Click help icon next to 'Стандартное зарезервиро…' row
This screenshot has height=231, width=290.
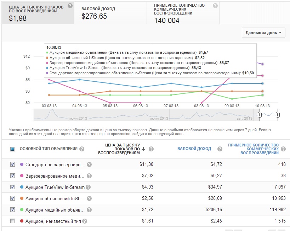click(x=89, y=164)
